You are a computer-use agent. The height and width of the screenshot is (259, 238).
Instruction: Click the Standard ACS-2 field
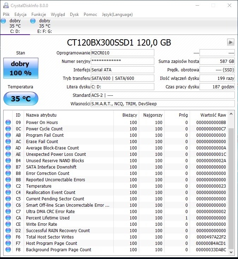point(162,95)
